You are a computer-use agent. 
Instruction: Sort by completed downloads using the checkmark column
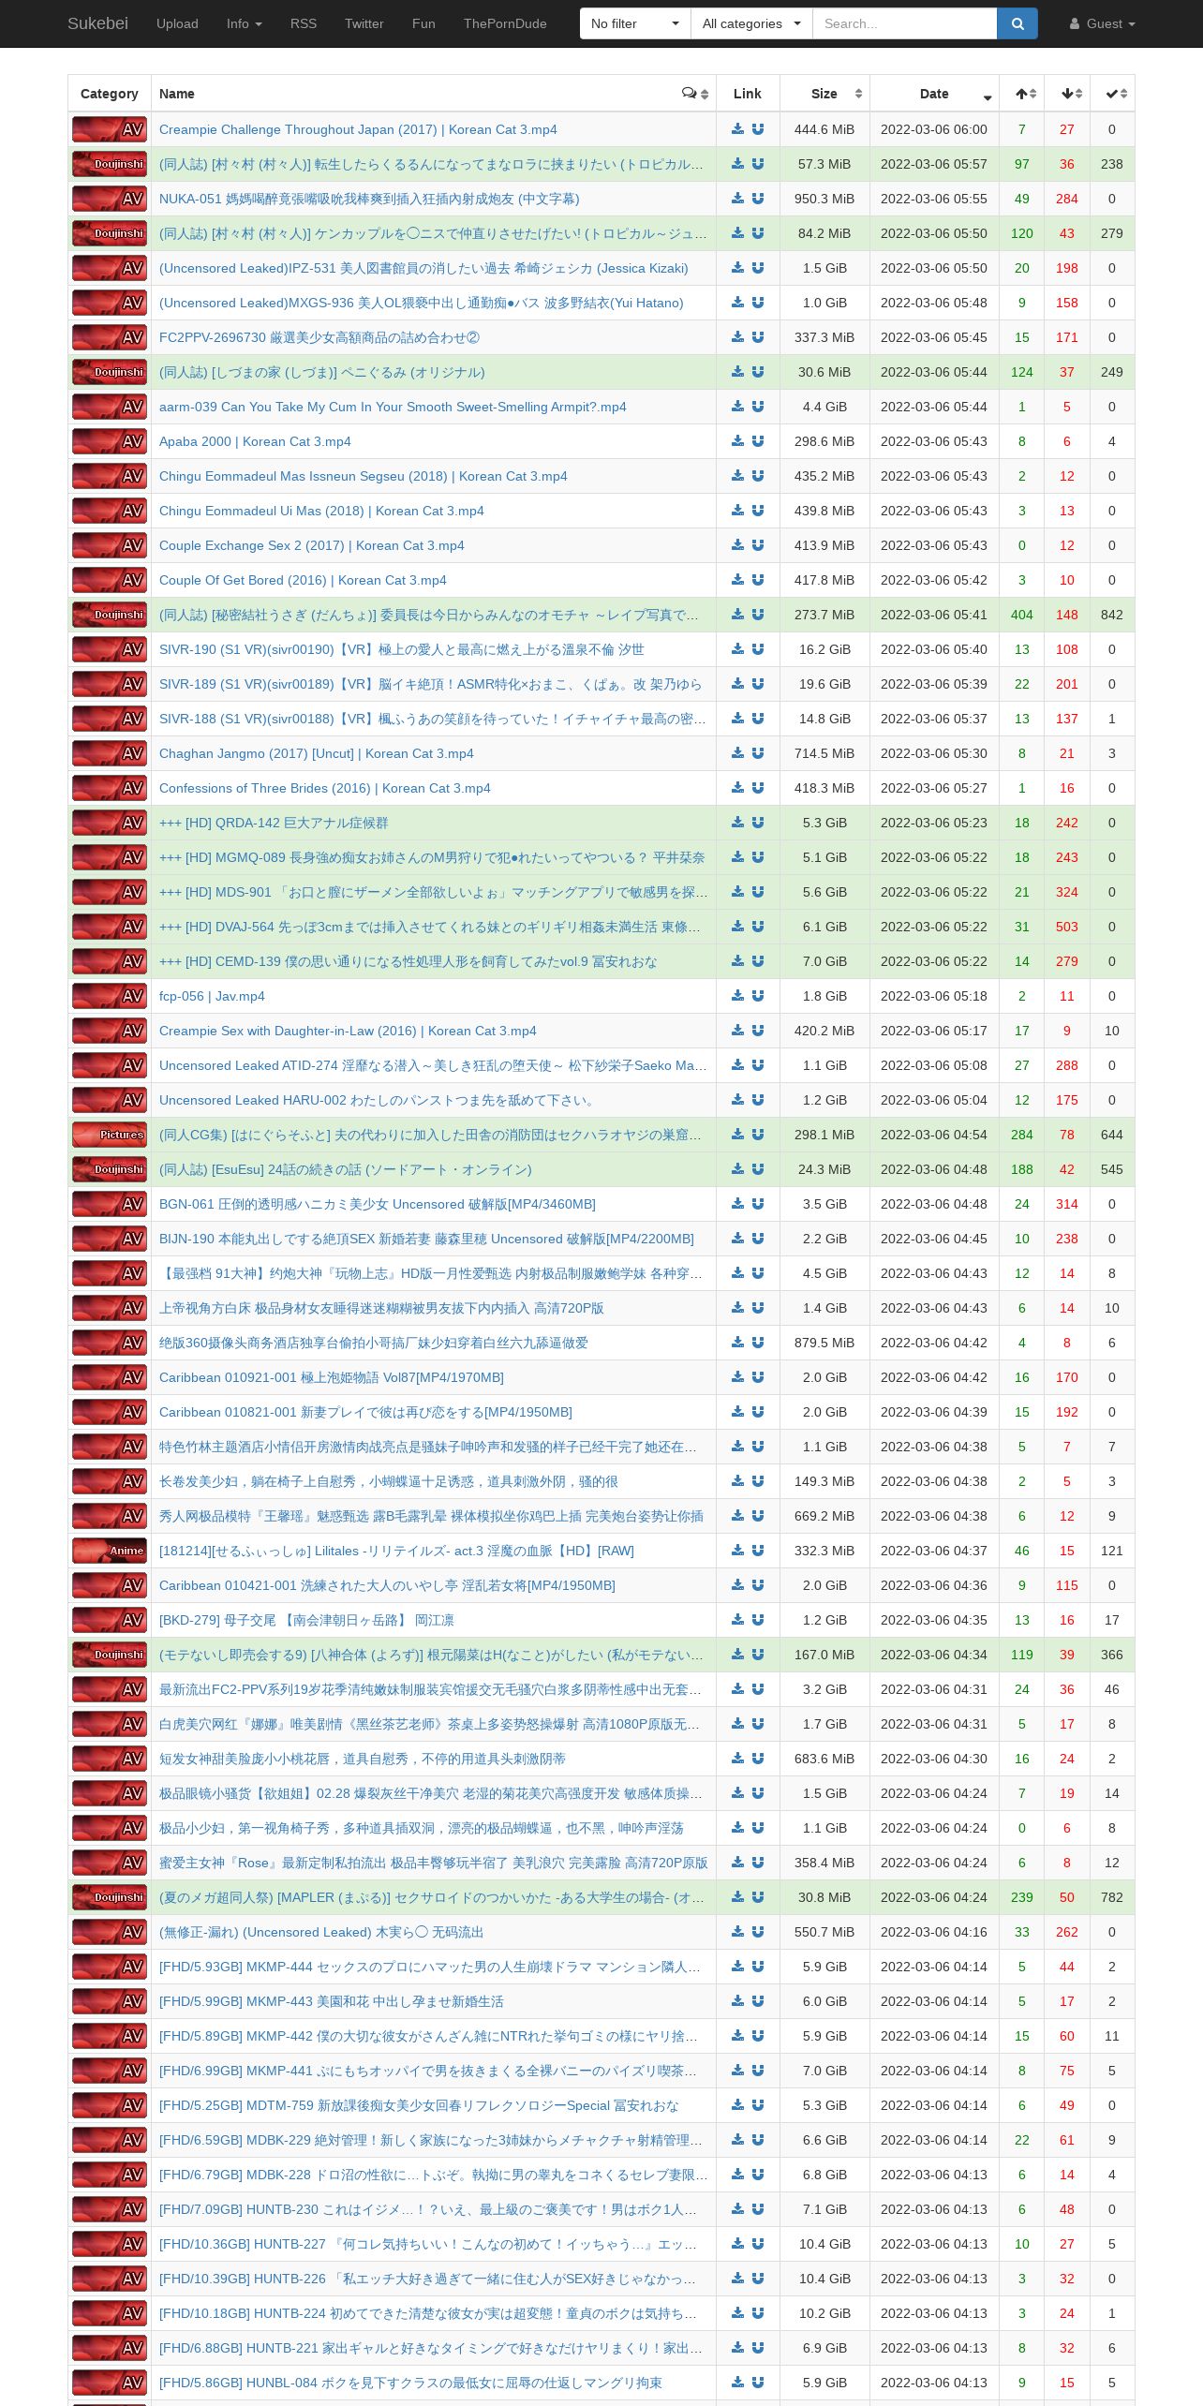tap(1112, 94)
